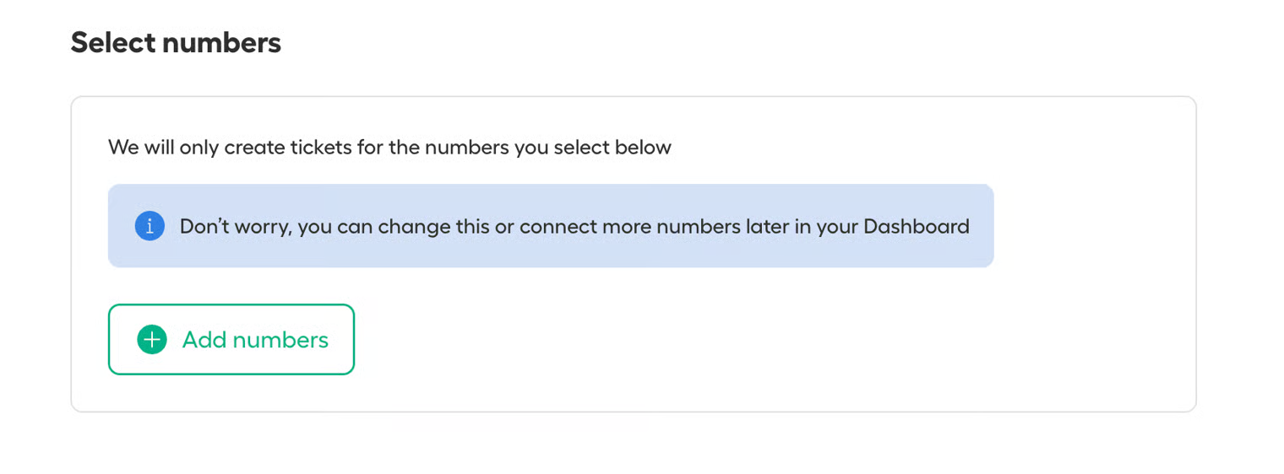
Task: Click the "Select numbers" heading
Action: coord(176,42)
